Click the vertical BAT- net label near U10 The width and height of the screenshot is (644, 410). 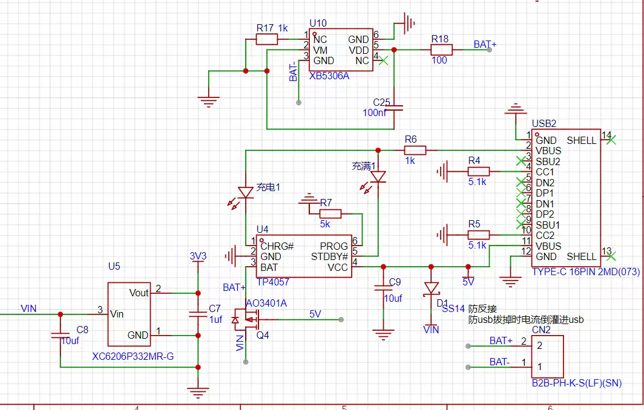click(x=293, y=71)
